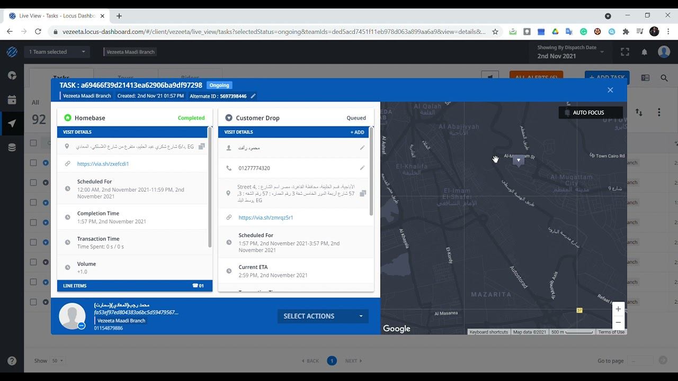This screenshot has height=381, width=678.
Task: Open the calendar planning sidebar icon
Action: (x=12, y=100)
